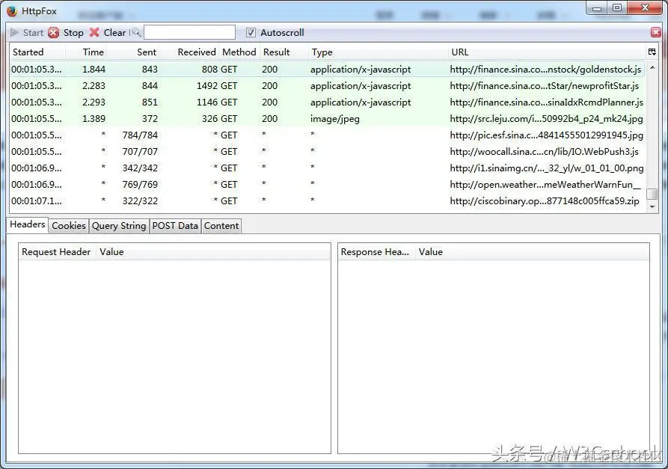Sort by the Started column header
Screen dimensions: 668x469
tap(37, 52)
